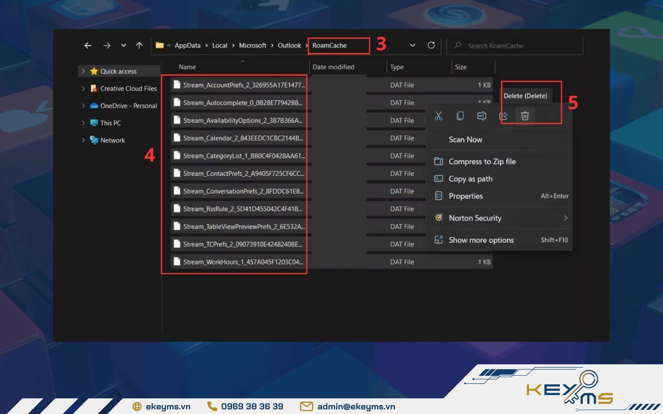
Task: Click the Cut icon in the context menu
Action: (x=439, y=116)
